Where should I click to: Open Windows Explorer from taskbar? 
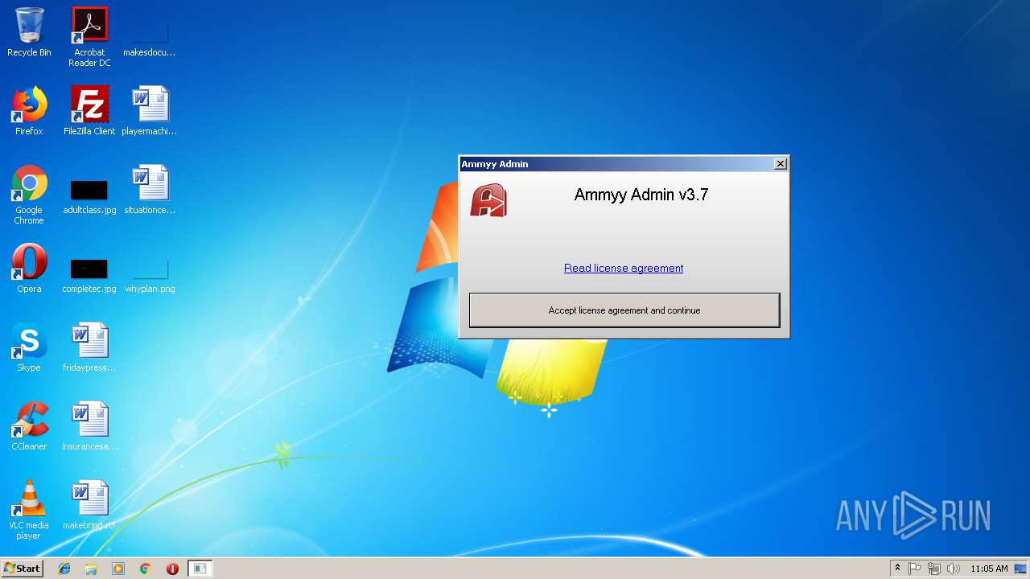click(91, 569)
